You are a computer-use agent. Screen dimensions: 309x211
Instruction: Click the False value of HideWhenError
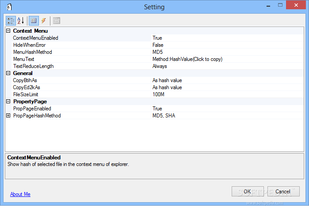click(227, 45)
